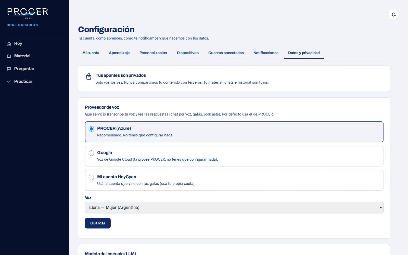Open the notifications bell icon
The height and width of the screenshot is (255, 408).
393,15
